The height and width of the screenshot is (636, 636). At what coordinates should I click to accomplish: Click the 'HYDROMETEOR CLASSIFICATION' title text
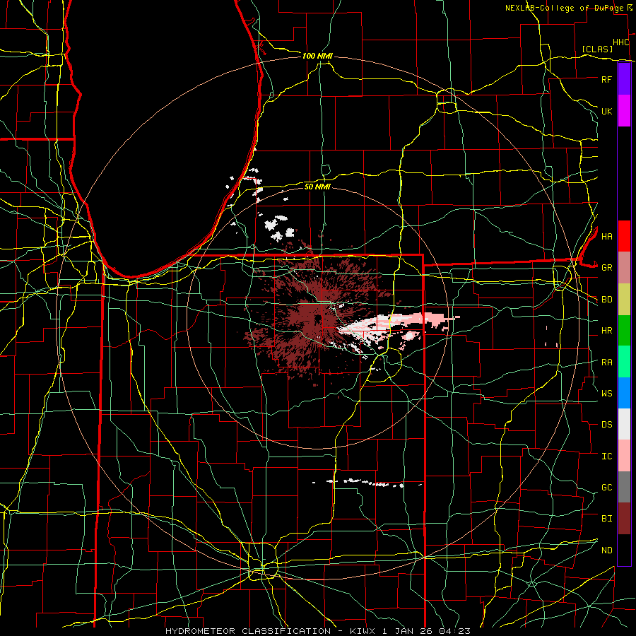248,631
